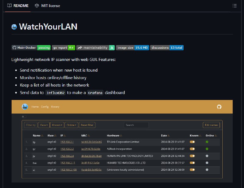Open History in the app navbar

55,107
